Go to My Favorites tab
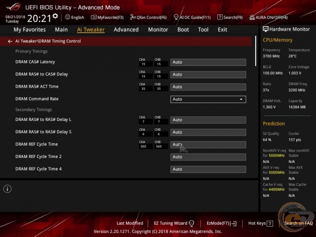Viewport: 316px width, 237px height. (30, 30)
